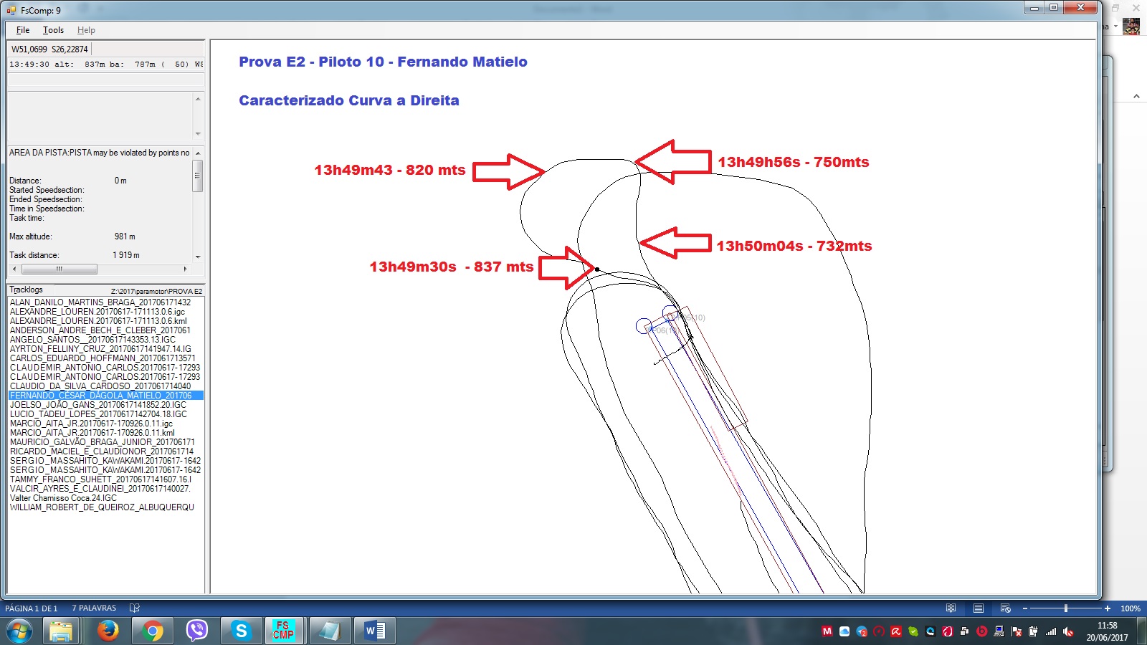The height and width of the screenshot is (645, 1147).
Task: Open the Help menu
Action: [x=86, y=30]
